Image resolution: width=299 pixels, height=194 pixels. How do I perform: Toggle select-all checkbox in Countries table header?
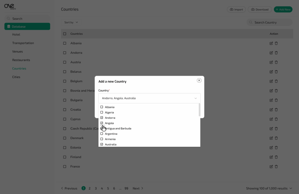click(65, 34)
